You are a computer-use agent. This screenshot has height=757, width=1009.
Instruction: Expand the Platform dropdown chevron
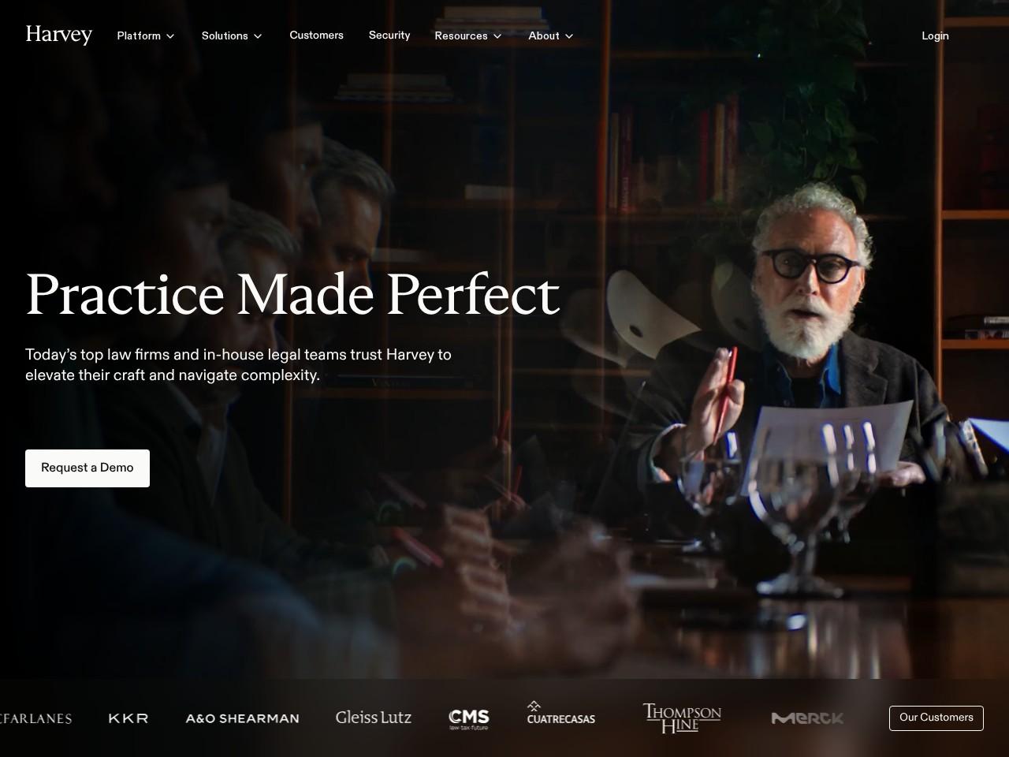click(x=170, y=36)
